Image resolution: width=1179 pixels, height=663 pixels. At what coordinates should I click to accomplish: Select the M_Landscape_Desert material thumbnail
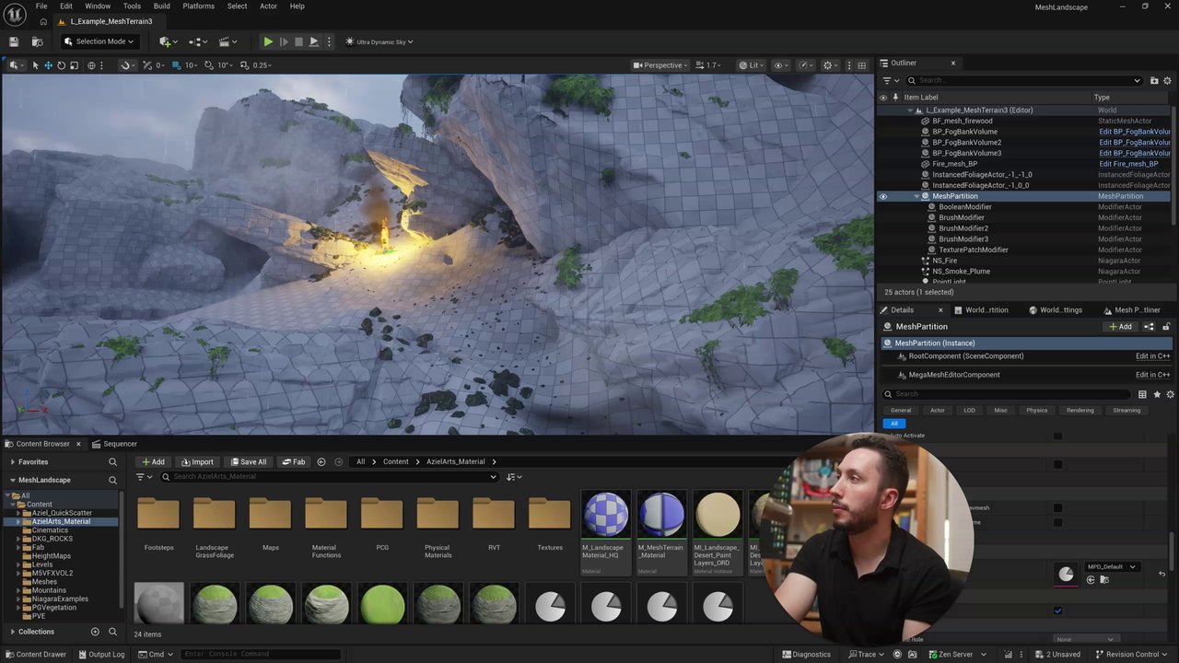718,514
